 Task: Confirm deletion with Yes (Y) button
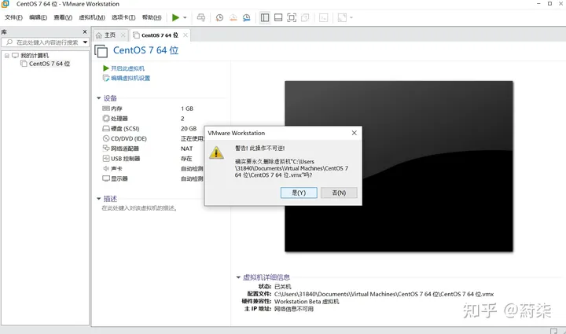click(x=299, y=193)
